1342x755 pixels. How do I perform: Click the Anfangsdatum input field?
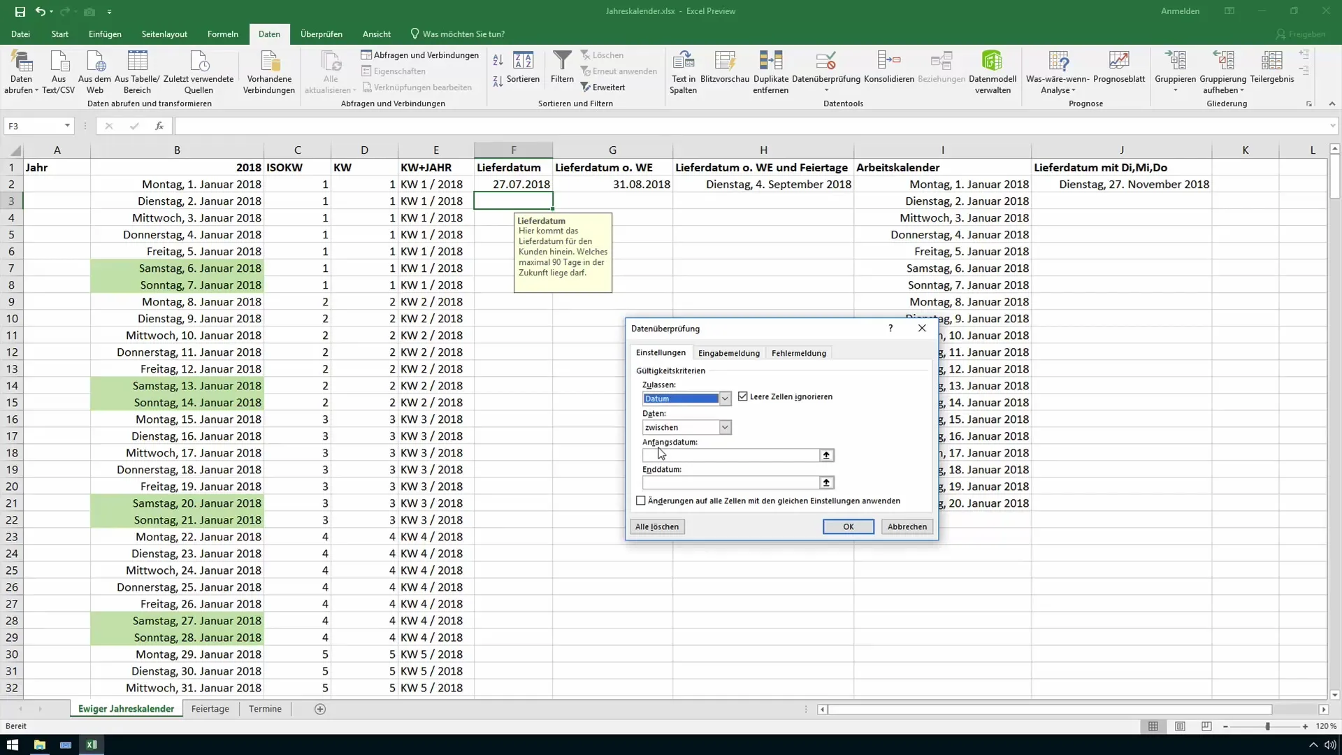click(x=730, y=455)
